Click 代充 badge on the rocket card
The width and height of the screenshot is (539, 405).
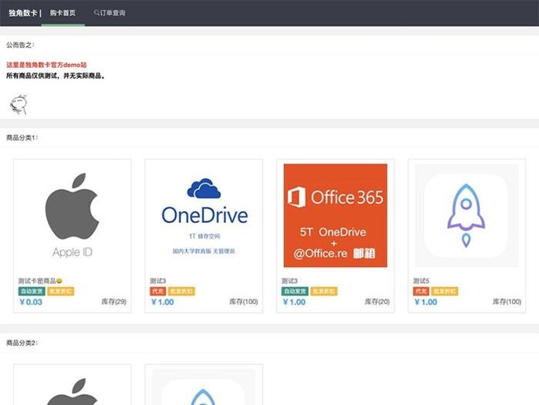click(x=421, y=292)
